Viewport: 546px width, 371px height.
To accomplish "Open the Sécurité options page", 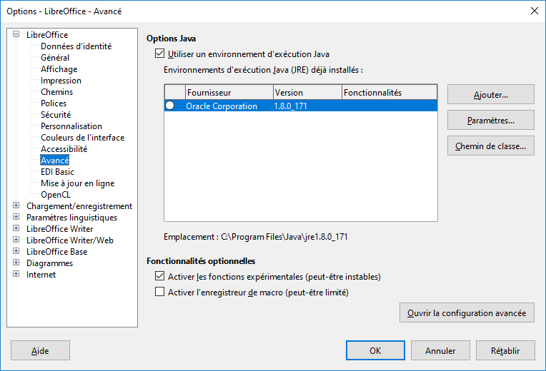I will pyautogui.click(x=56, y=115).
